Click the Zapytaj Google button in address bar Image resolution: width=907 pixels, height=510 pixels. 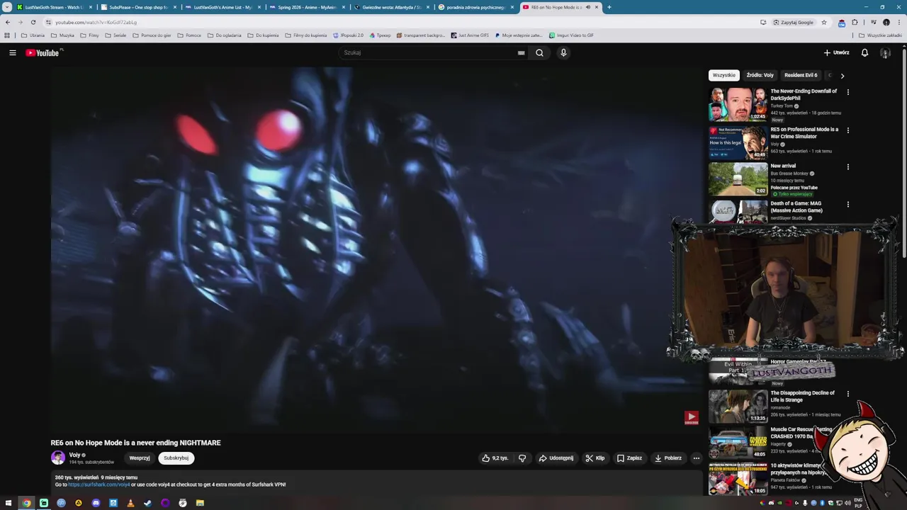794,22
